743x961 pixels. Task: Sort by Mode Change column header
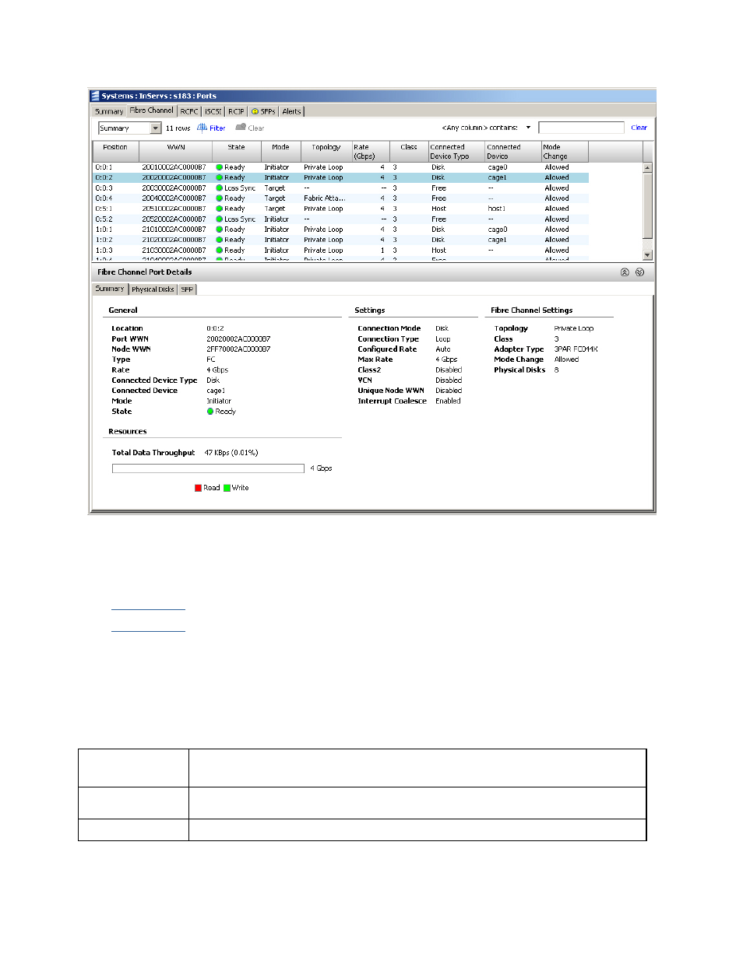click(x=565, y=151)
